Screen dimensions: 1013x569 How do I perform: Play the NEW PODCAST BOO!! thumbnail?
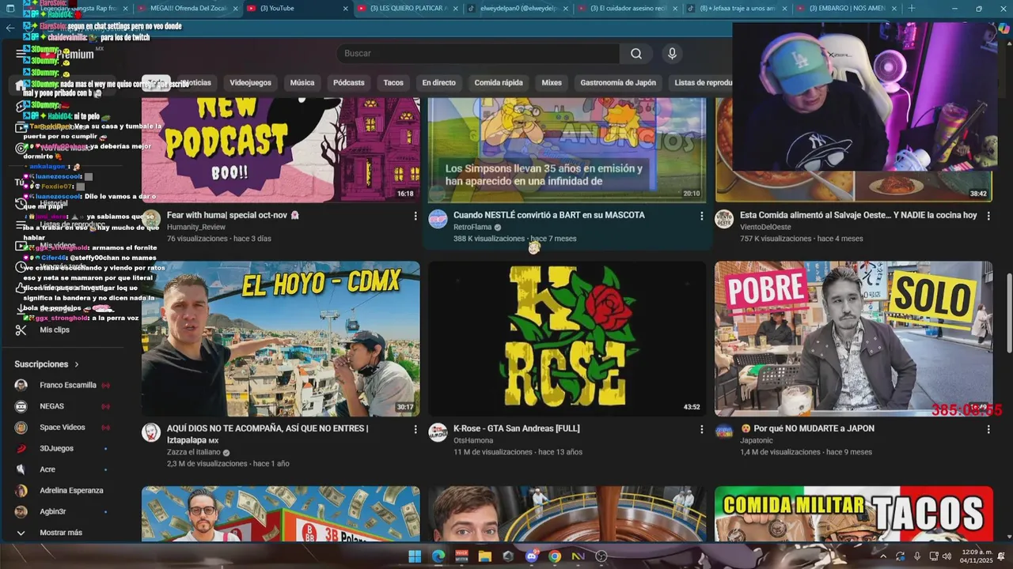click(281, 150)
